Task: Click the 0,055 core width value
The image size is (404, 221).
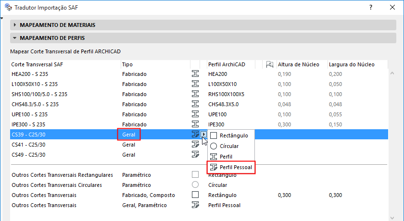Action: coord(336,114)
